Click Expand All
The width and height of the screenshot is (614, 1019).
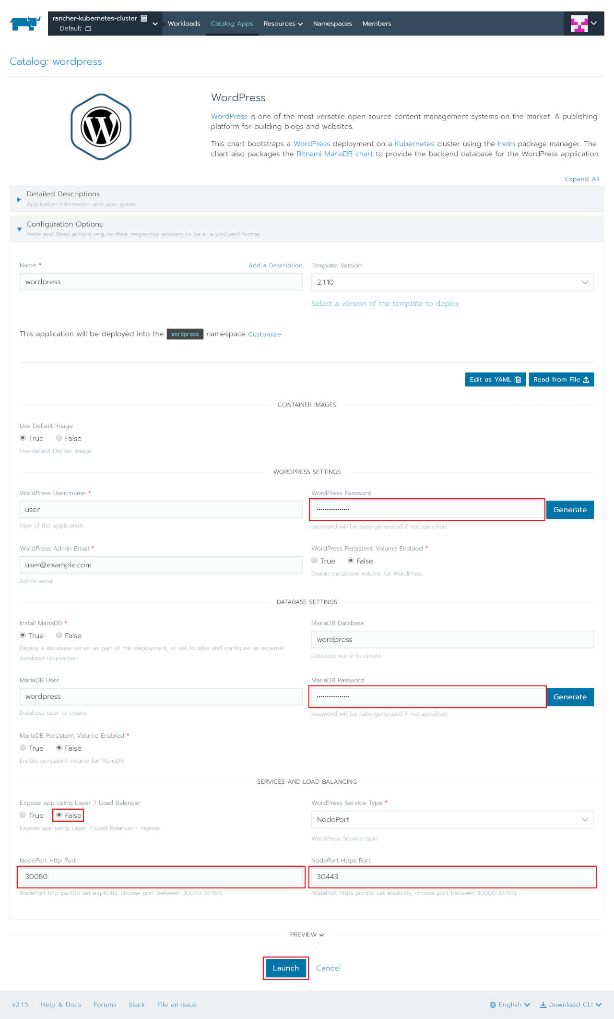tap(582, 179)
